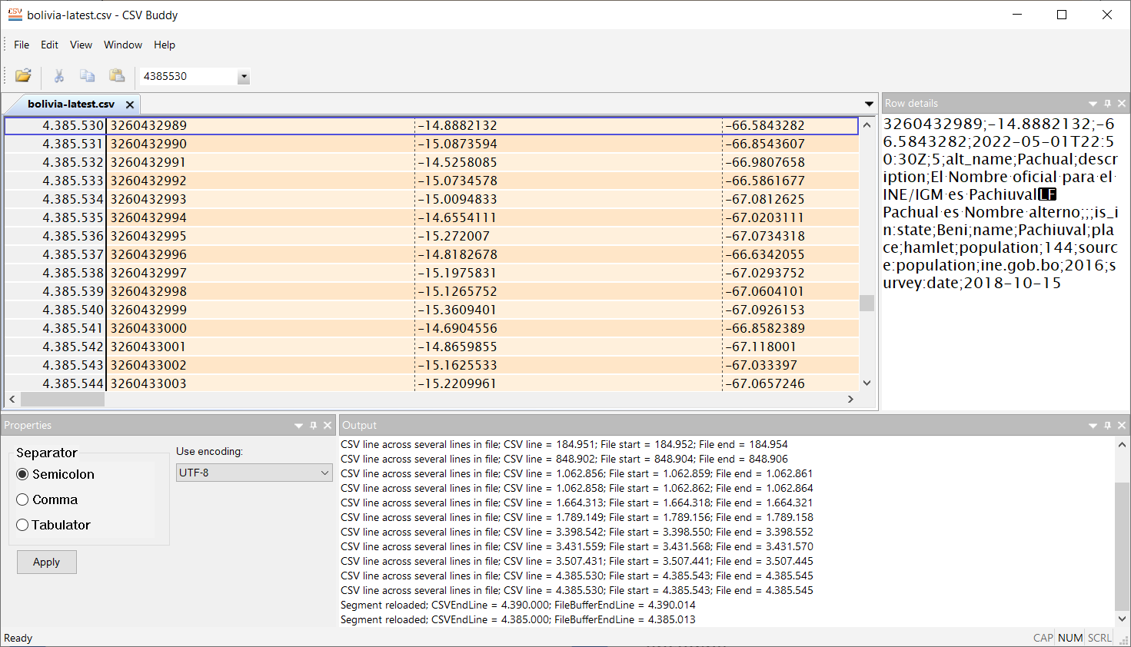Toggle auto-hide pin on Properties panel
Image resolution: width=1131 pixels, height=647 pixels.
pos(313,425)
